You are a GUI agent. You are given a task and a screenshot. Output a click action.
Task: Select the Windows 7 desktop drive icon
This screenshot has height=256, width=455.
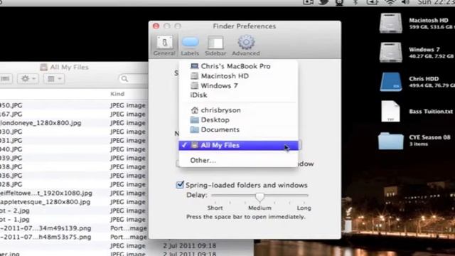390,53
